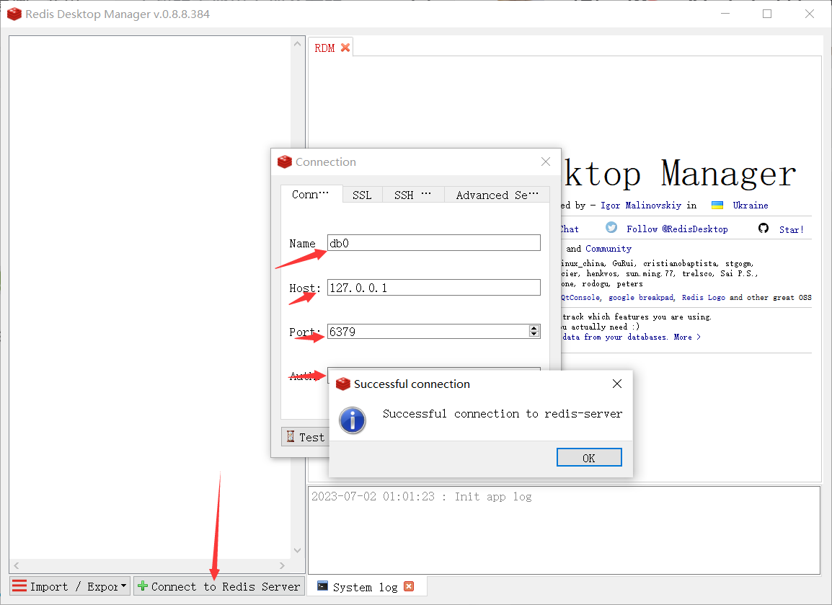
Task: Click the Twitter bird icon
Action: click(x=611, y=228)
